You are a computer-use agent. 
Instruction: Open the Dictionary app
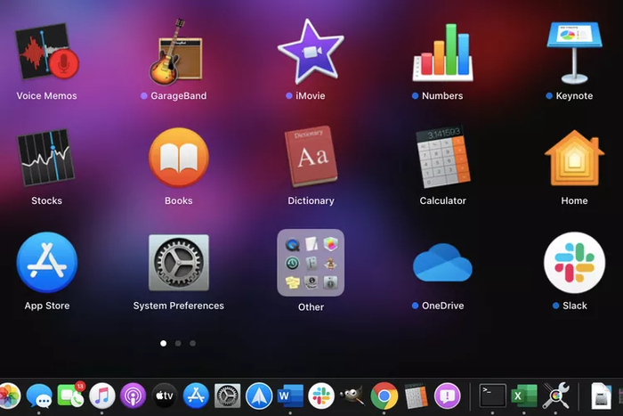click(311, 157)
